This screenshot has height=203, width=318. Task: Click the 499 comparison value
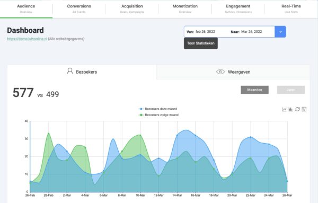52,94
